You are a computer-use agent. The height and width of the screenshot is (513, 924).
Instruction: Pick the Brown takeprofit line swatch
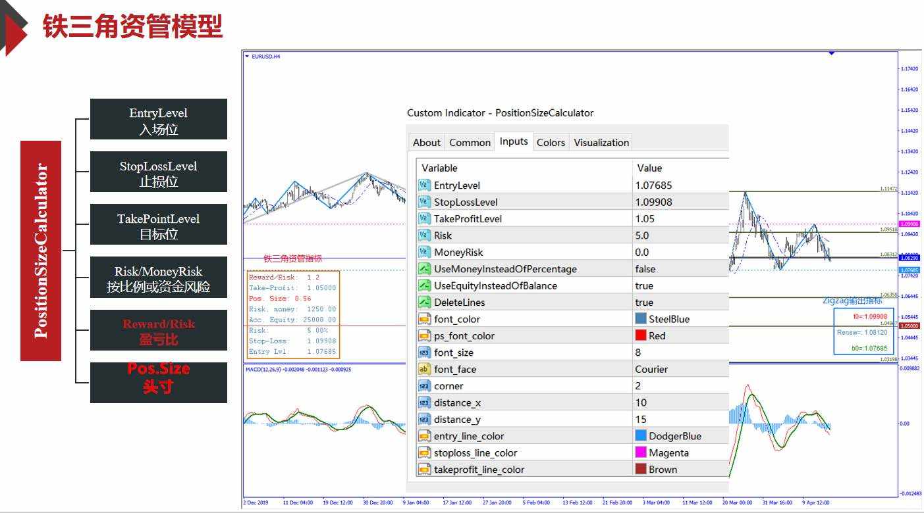[641, 470]
